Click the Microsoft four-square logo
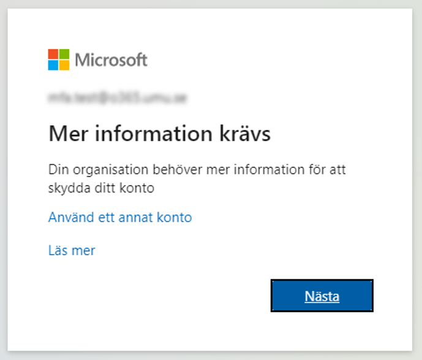 (x=59, y=59)
